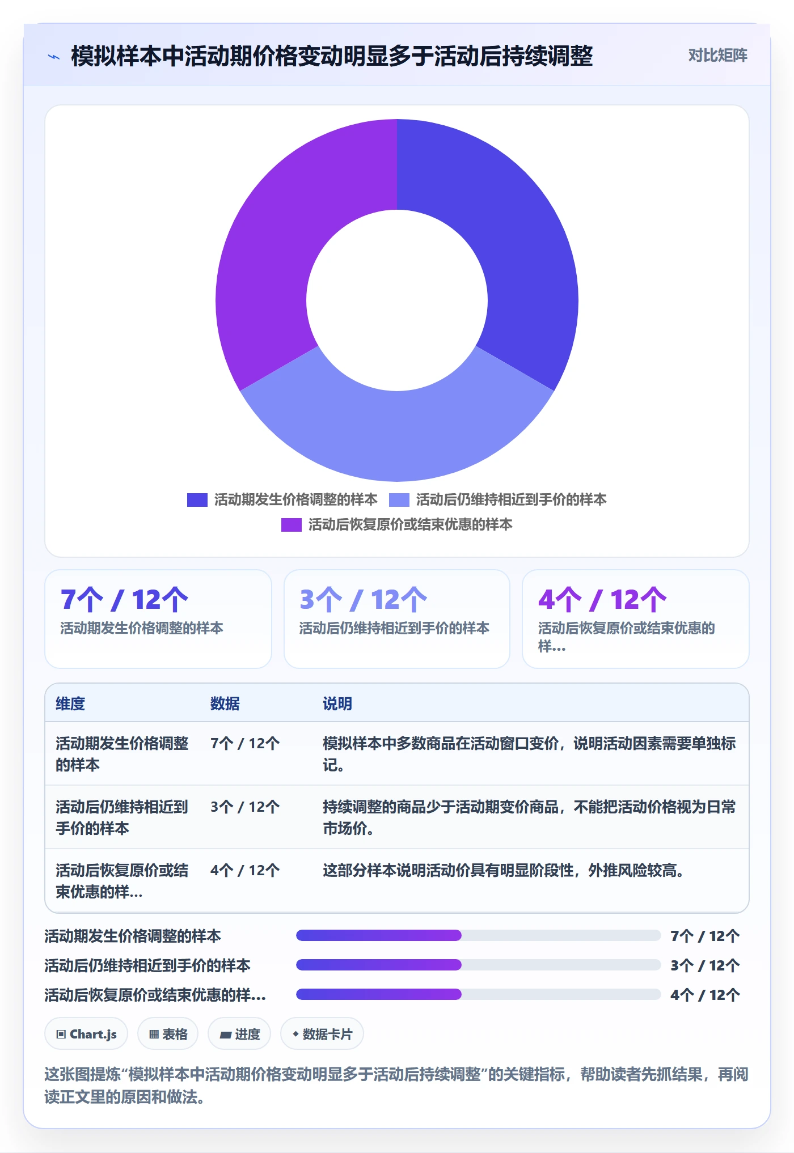Click the lightning icon beside the title
Image resolution: width=794 pixels, height=1153 pixels.
click(54, 57)
